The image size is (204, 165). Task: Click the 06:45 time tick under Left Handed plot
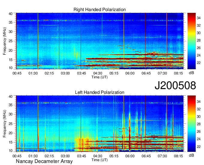pos(146,156)
